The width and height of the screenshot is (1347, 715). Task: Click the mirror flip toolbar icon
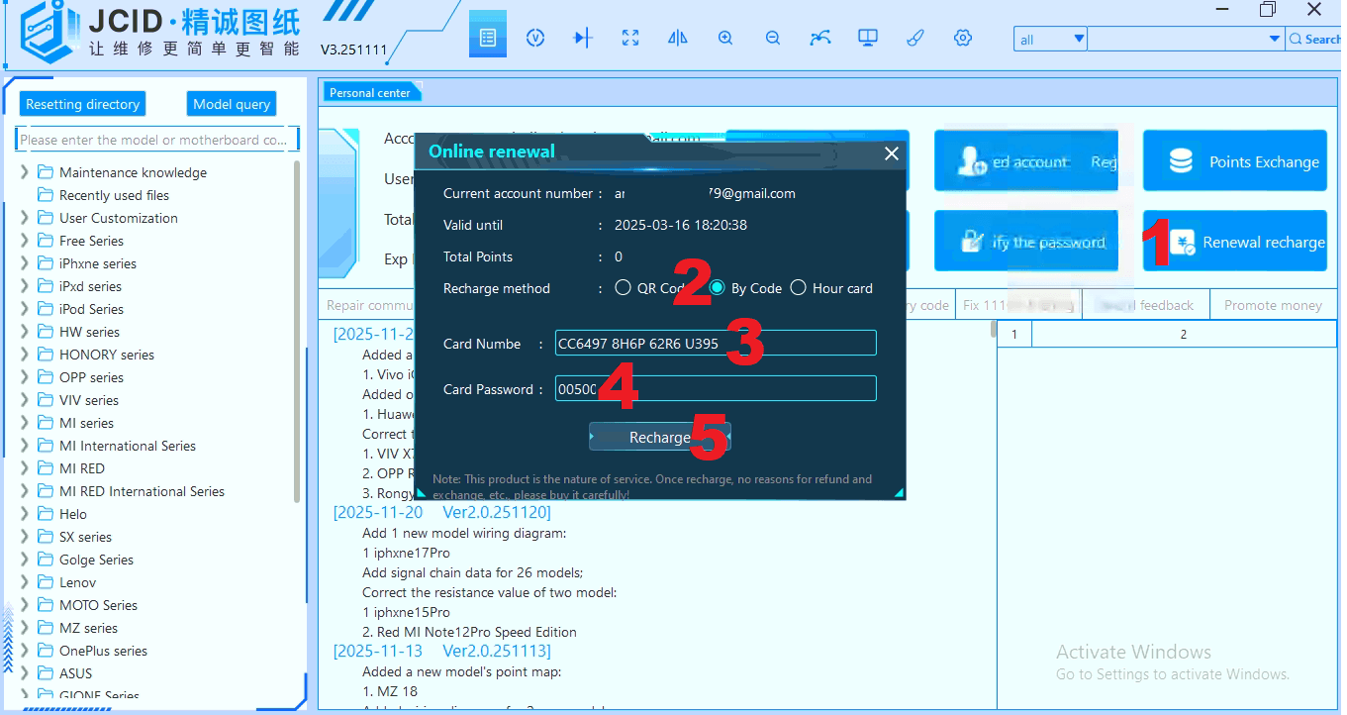(678, 38)
